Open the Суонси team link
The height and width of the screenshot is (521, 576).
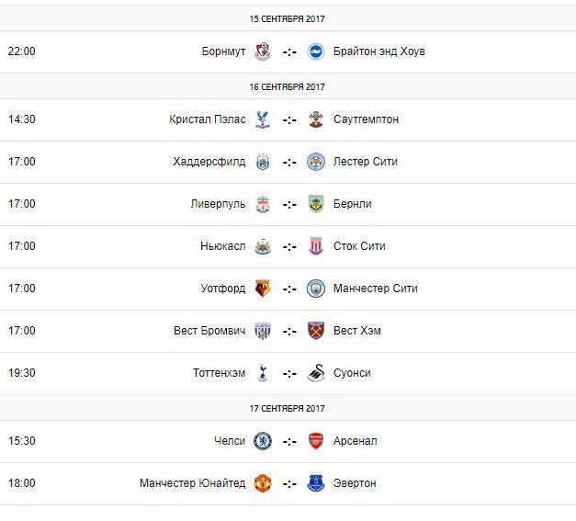[352, 373]
